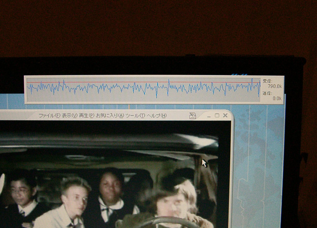Click the 送信 sent label
Image resolution: width=317 pixels, height=228 pixels.
267,93
